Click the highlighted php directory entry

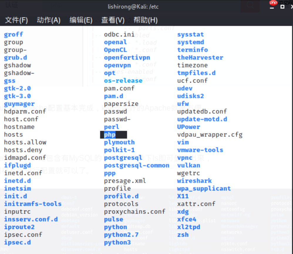tap(110, 135)
